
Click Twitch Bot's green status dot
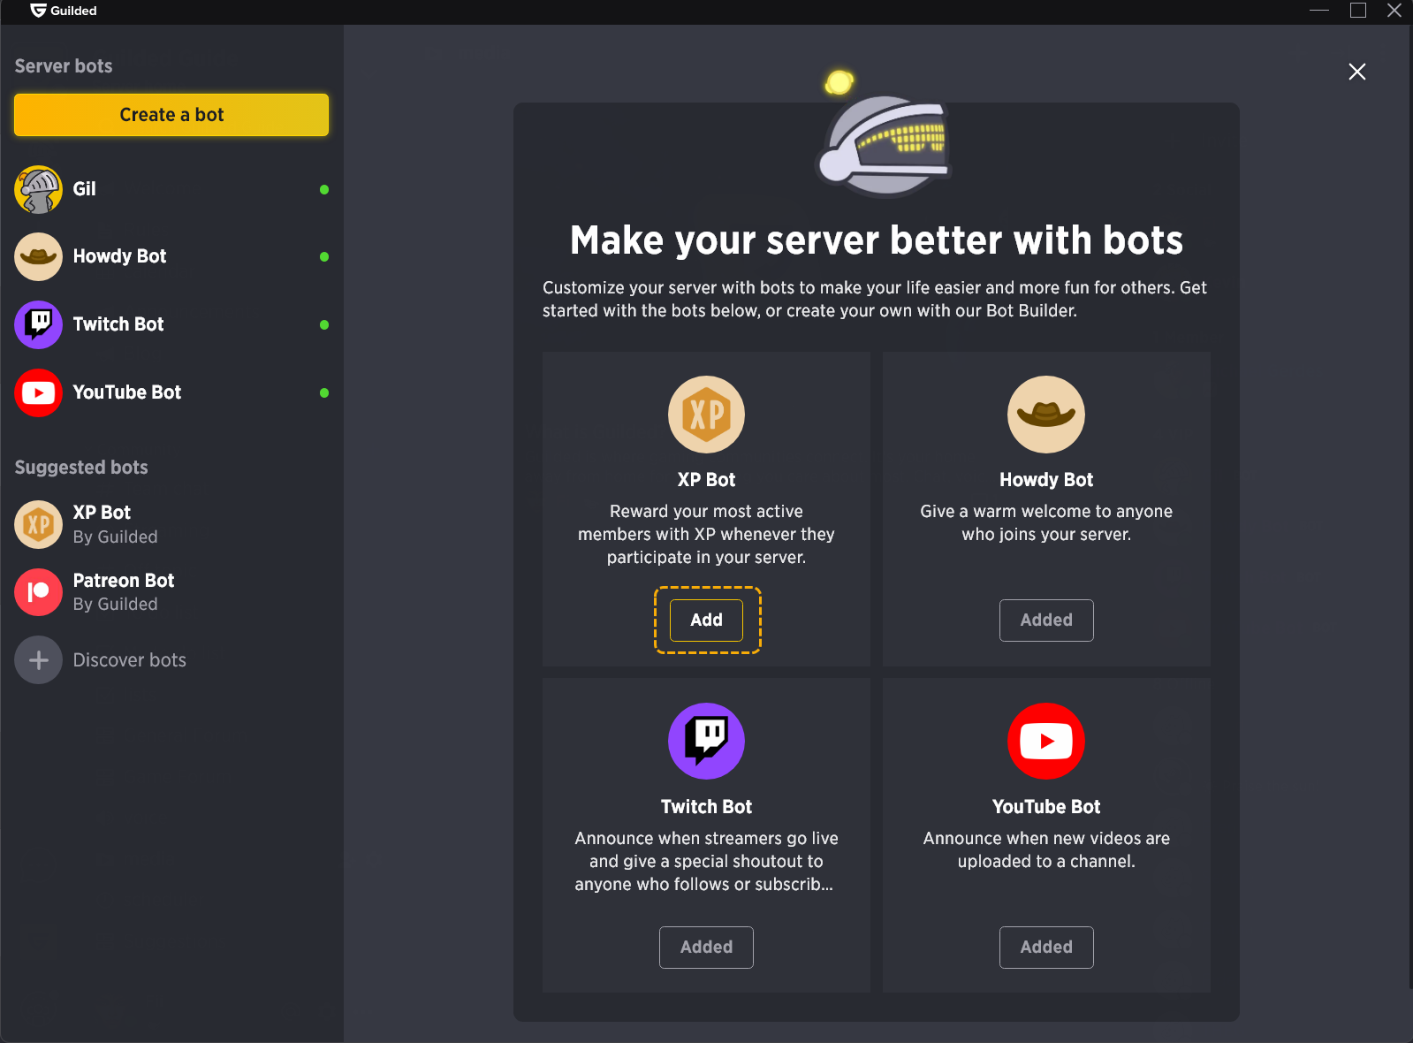pos(324,324)
